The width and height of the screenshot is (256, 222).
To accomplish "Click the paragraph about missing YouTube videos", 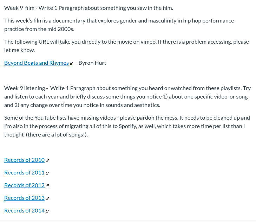I will click(127, 126).
